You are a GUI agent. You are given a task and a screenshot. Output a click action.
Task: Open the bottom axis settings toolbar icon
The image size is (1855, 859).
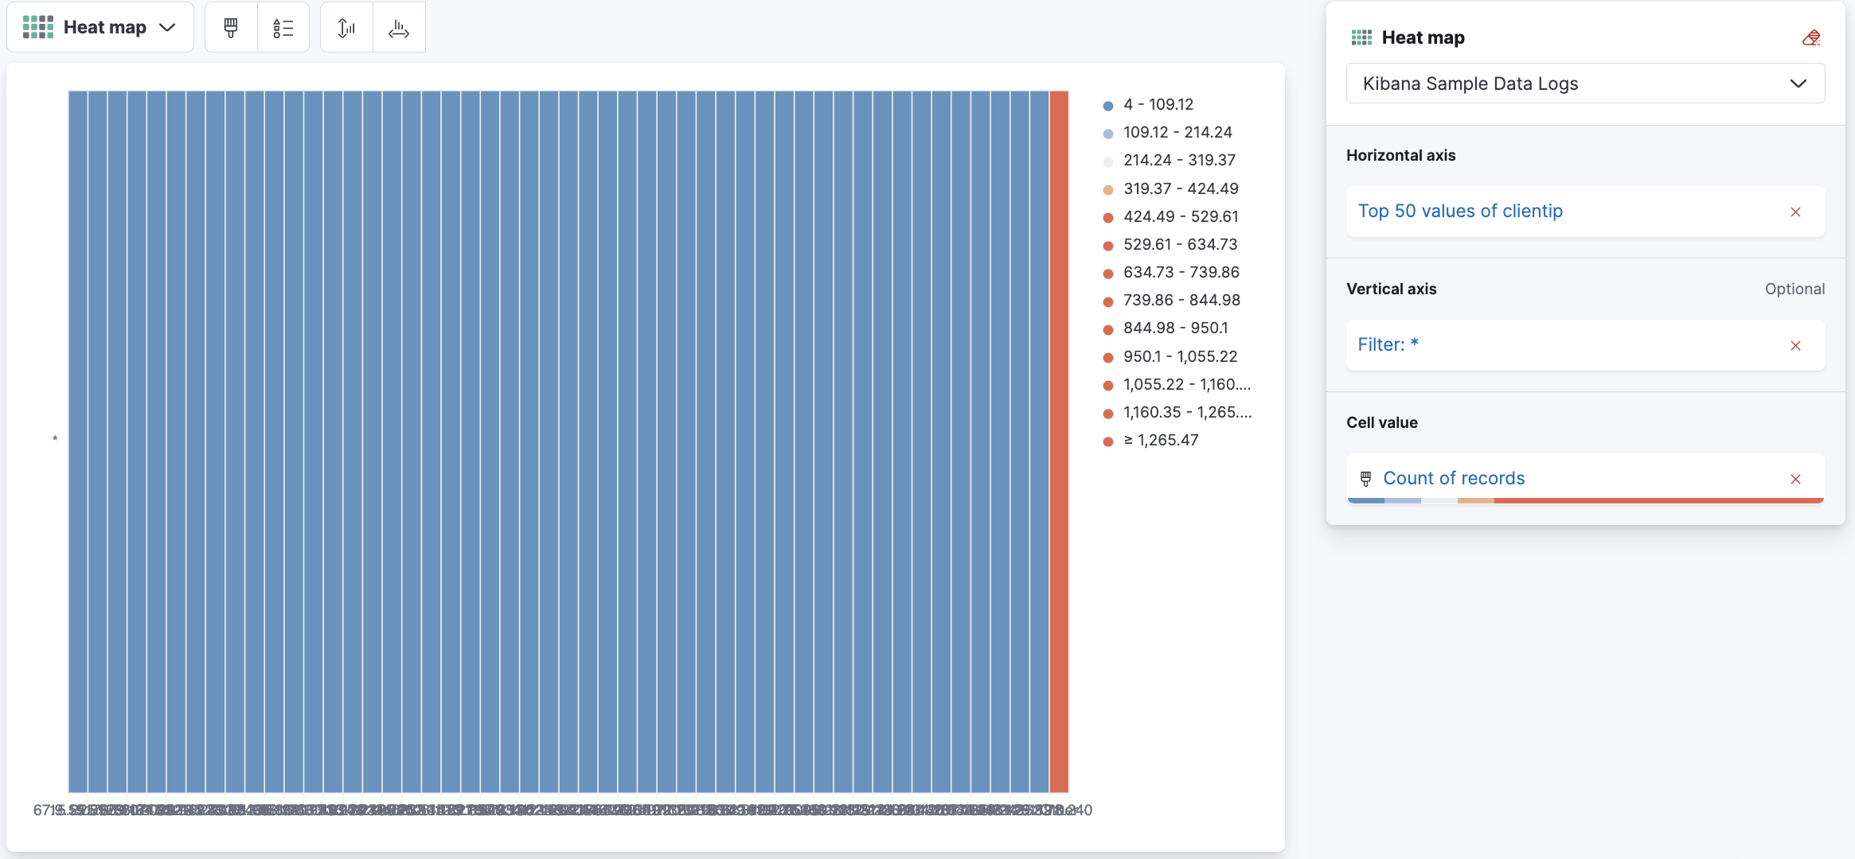[x=399, y=26]
